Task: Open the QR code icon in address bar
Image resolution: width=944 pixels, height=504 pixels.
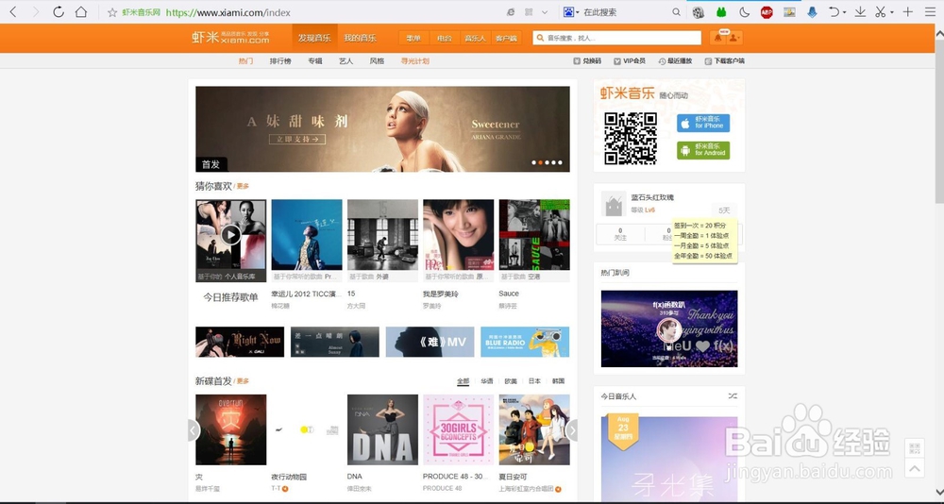Action: 529,12
